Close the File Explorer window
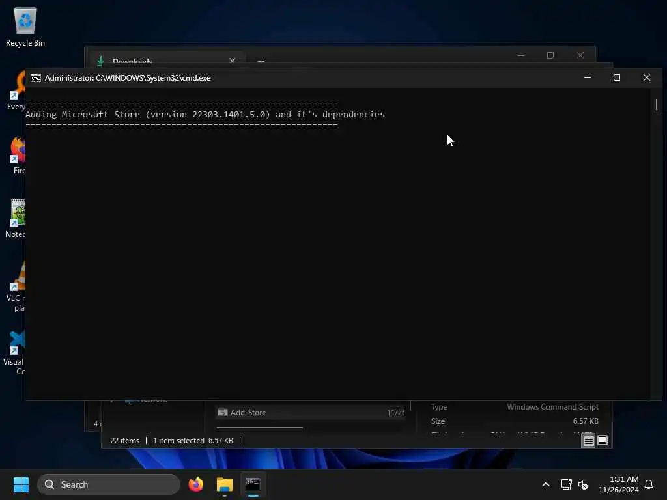This screenshot has height=500, width=667. coord(580,55)
